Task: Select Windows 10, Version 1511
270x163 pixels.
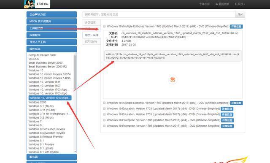Action: click(x=44, y=82)
